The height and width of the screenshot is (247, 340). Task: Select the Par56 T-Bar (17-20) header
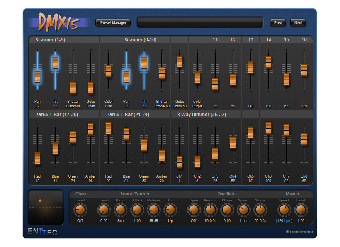[56, 114]
